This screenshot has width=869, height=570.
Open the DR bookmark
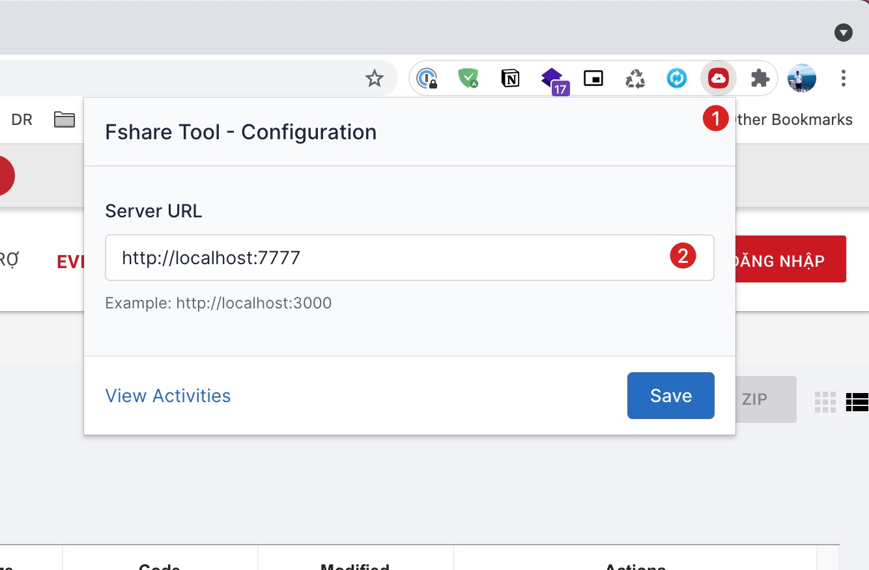22,120
